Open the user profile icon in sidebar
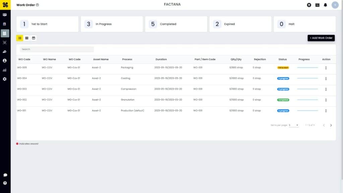 [x=5, y=61]
